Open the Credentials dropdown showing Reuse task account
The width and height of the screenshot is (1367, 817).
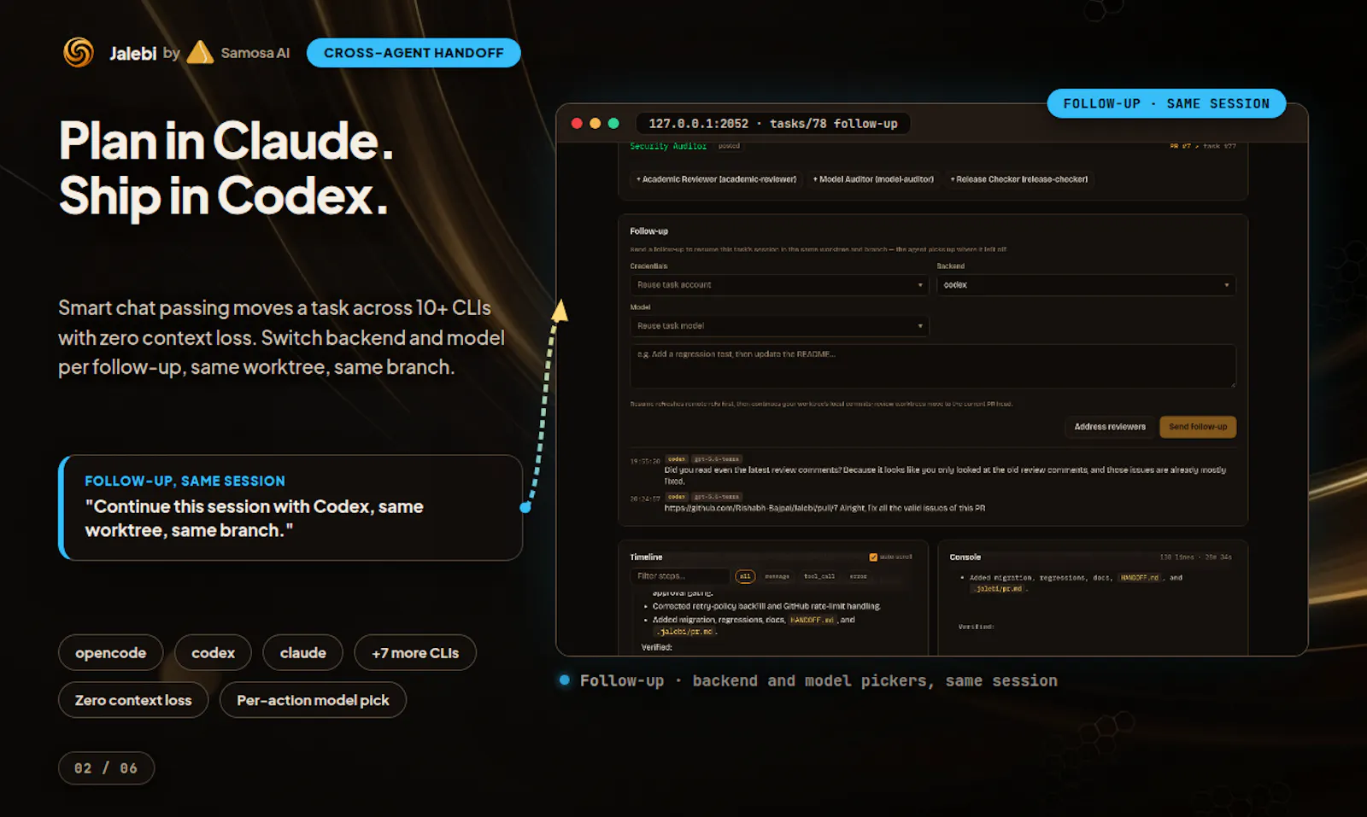tap(779, 285)
